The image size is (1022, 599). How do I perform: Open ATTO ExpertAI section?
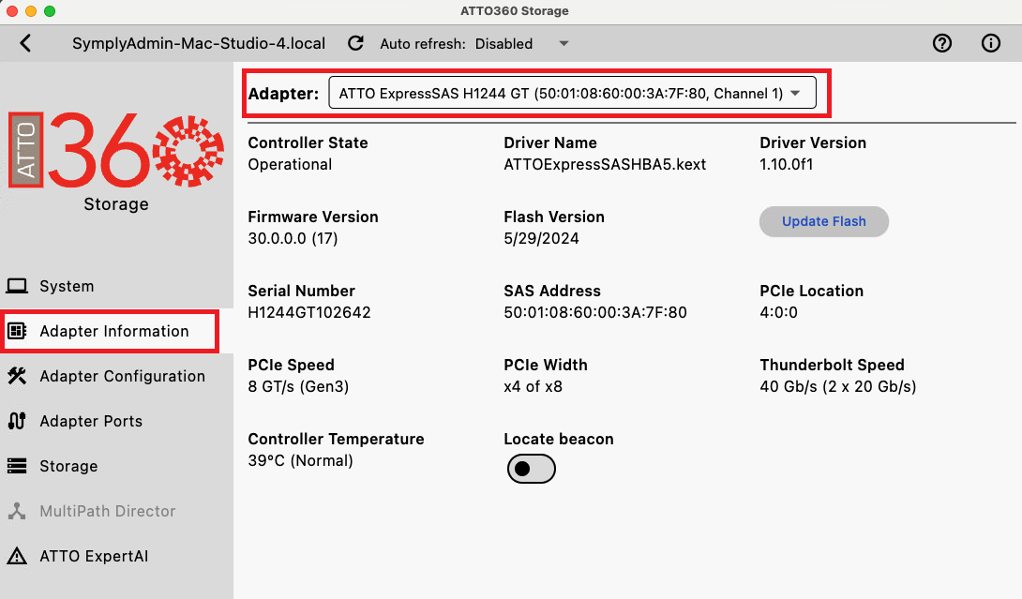click(x=94, y=556)
